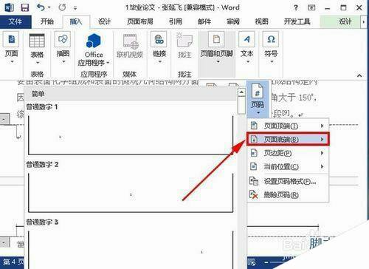Viewport: 369px width, 269px height.
Task: Switch to the 开始 Home tab
Action: [47, 21]
